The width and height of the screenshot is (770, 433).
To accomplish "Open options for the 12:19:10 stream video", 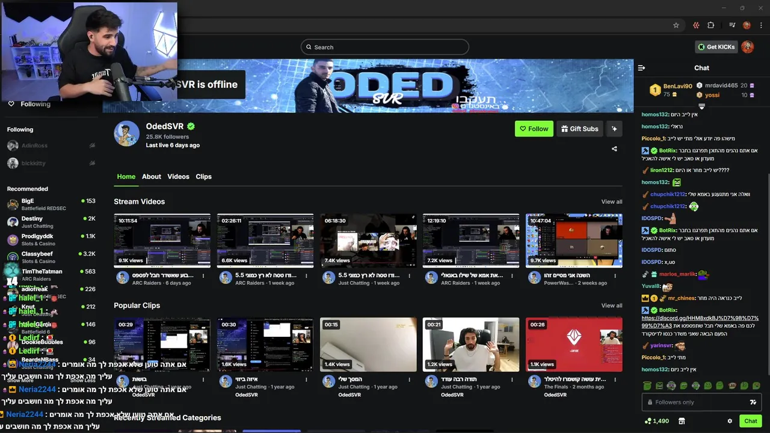I will pos(512,276).
